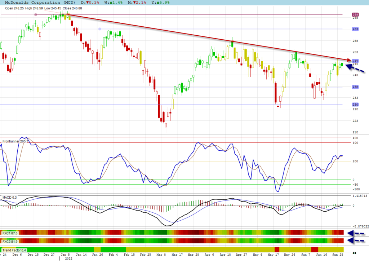Click the McDonalds Corporation (MCD) chart title

tap(40, 3)
